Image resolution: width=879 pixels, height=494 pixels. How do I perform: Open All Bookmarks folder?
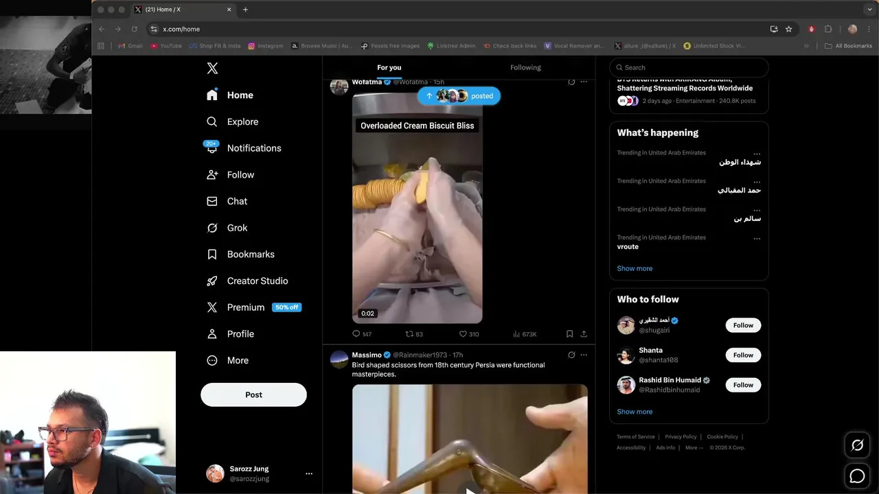848,46
